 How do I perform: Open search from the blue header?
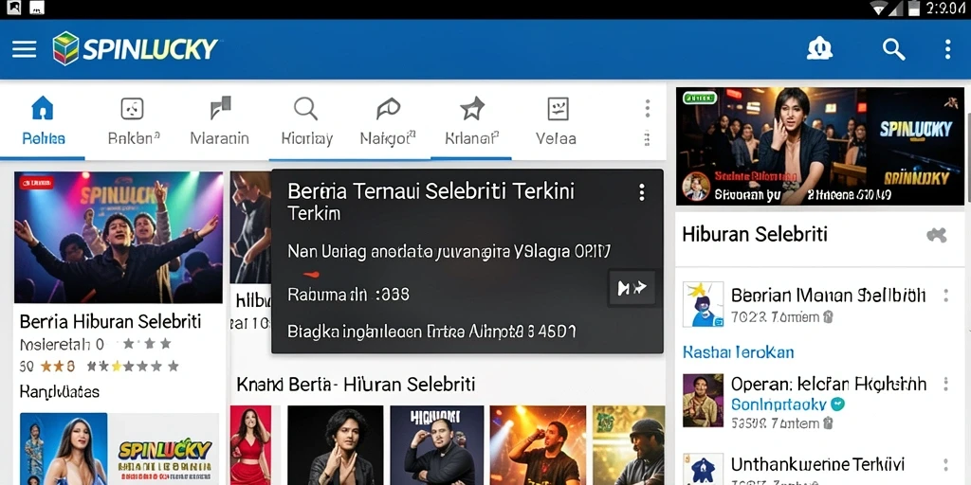(x=893, y=49)
